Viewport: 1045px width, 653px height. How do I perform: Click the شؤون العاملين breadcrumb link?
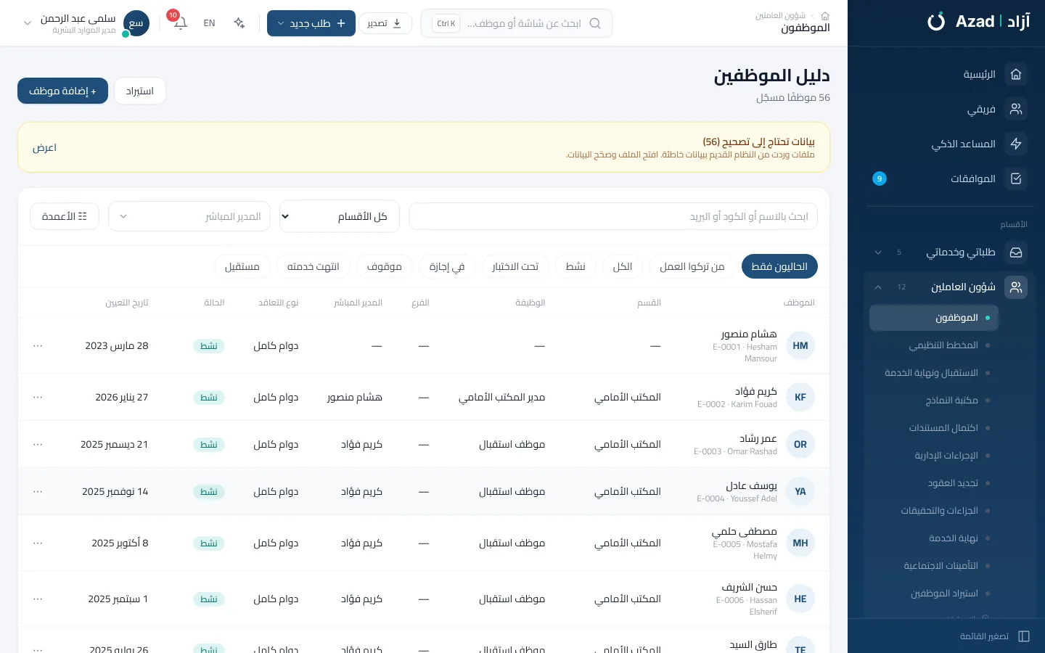780,15
